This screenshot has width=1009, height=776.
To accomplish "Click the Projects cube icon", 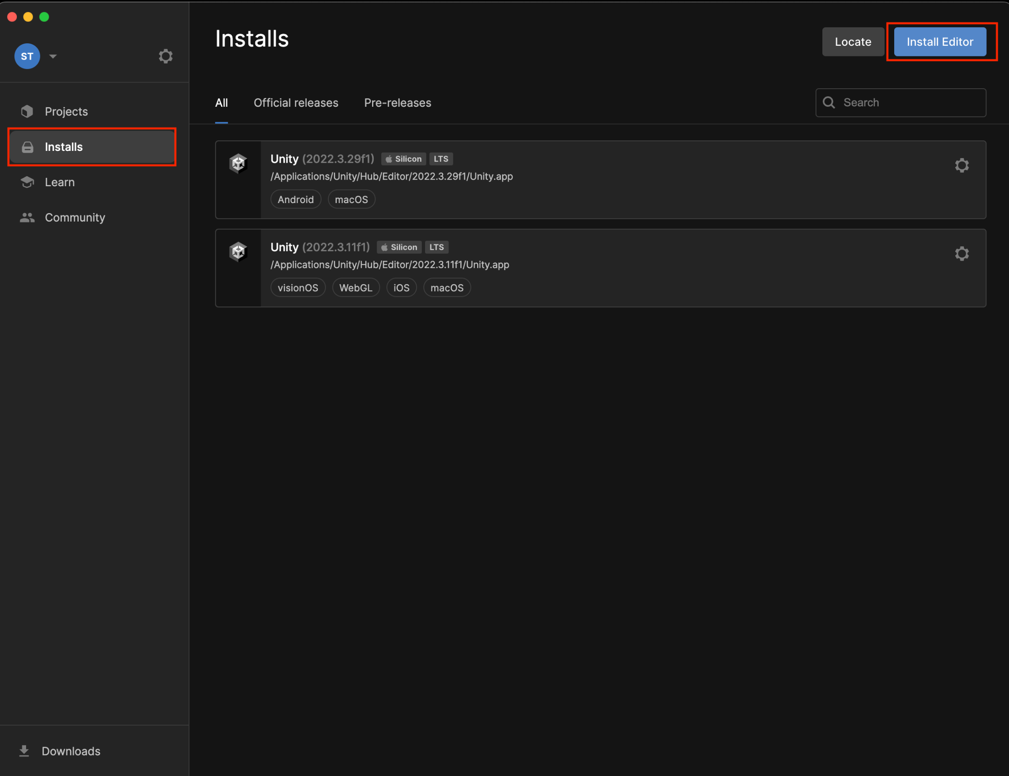I will [27, 111].
